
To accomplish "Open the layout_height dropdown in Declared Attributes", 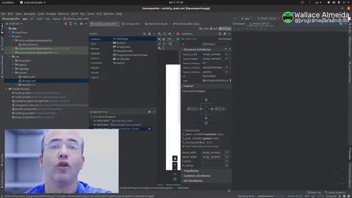I will point(227,59).
